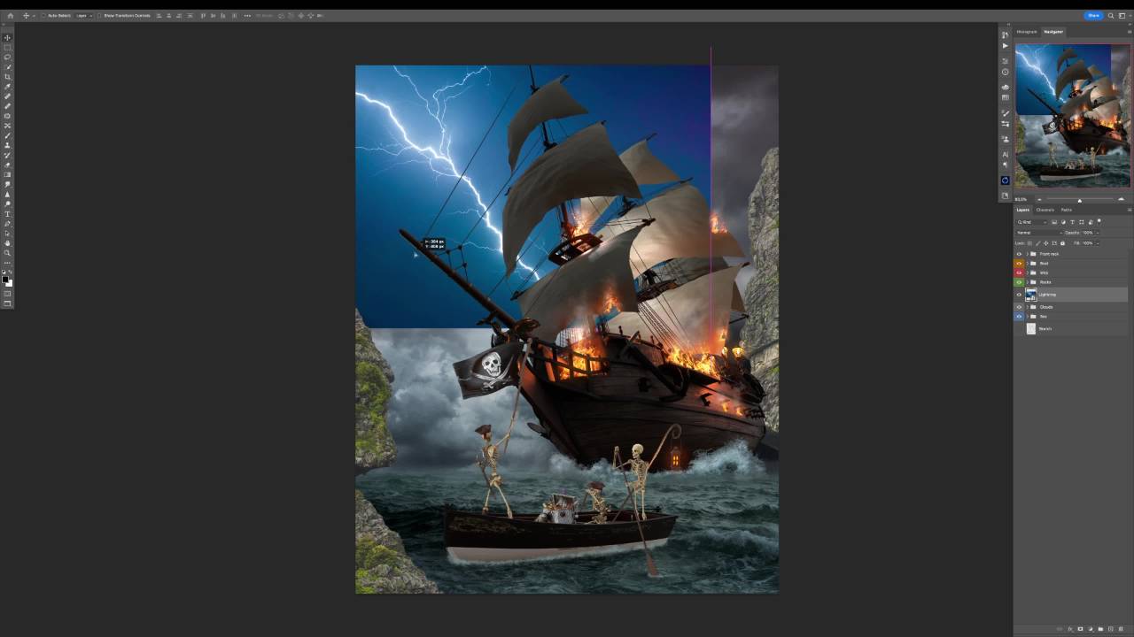Switch to the Histogram tab
Image resolution: width=1134 pixels, height=637 pixels.
[1027, 32]
